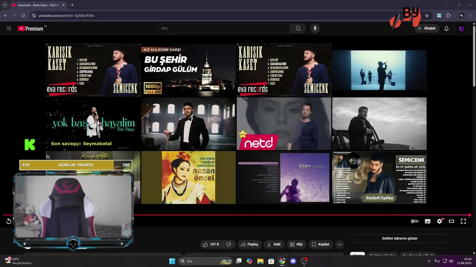Enter fullscreen mode
Image resolution: width=476 pixels, height=267 pixels.
pos(463,221)
